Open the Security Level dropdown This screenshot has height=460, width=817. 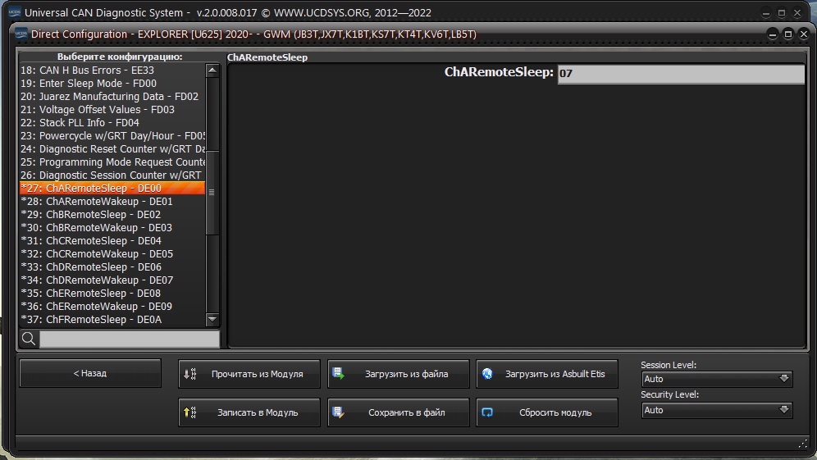[x=717, y=410]
